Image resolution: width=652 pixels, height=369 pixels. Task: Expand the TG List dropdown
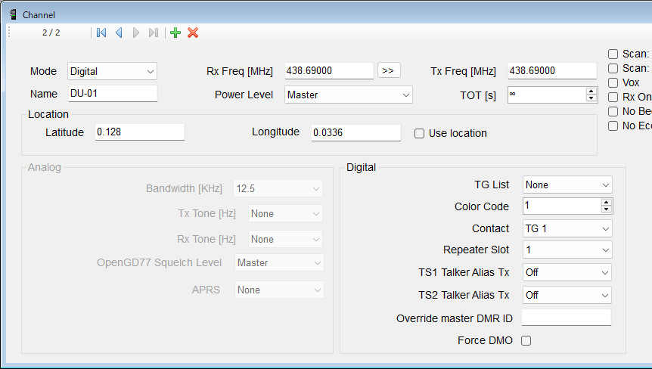coord(567,184)
